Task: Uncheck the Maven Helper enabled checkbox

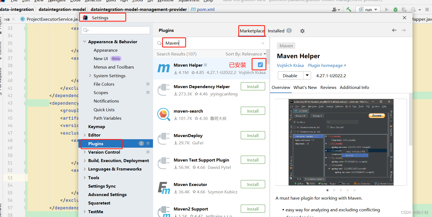Action: pos(260,65)
